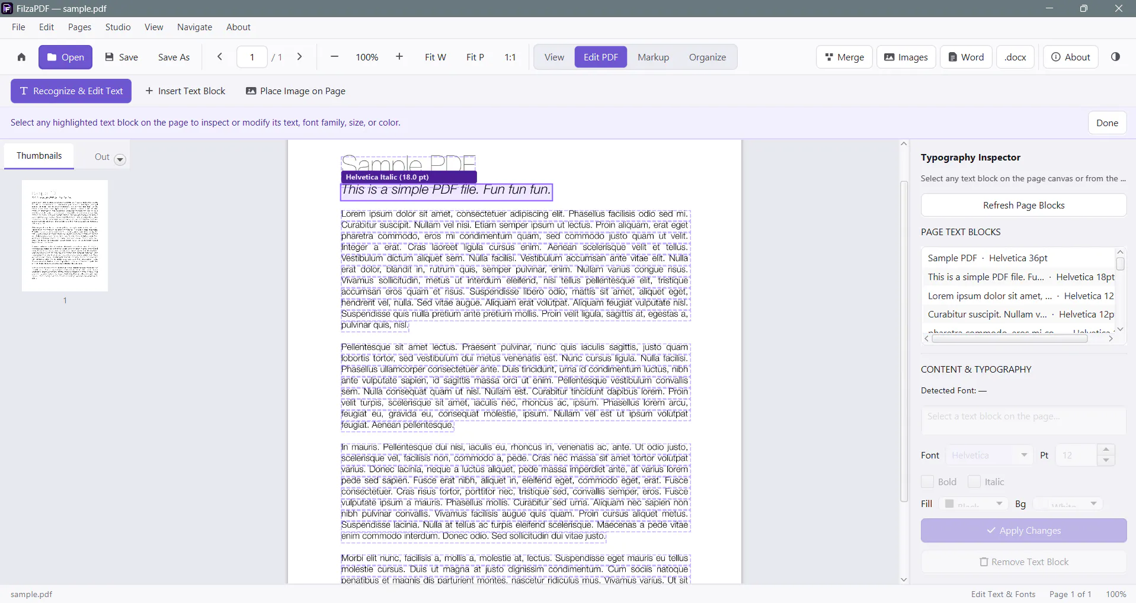Open the Fill color dropdown

click(x=973, y=503)
